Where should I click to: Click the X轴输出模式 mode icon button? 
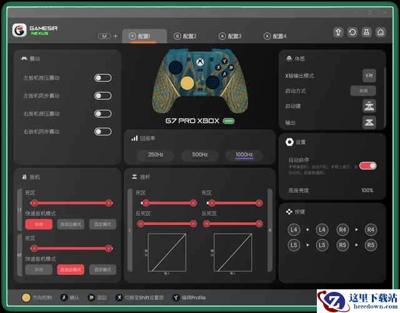(x=369, y=75)
